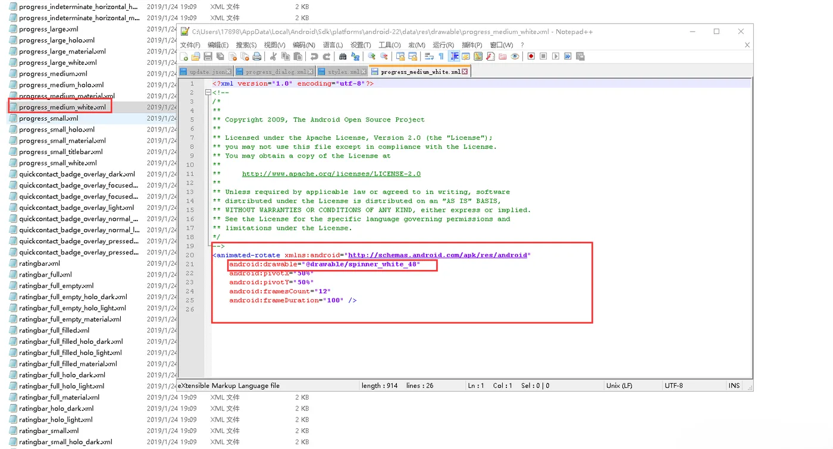
Task: Toggle show all characters pilcrow icon
Action: click(x=441, y=56)
